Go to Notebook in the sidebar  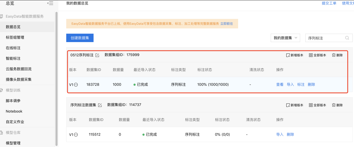[14, 111]
